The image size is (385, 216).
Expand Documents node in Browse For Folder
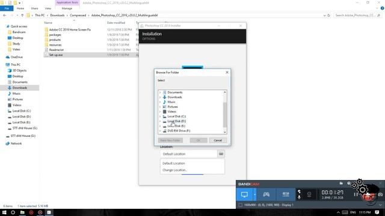160,92
